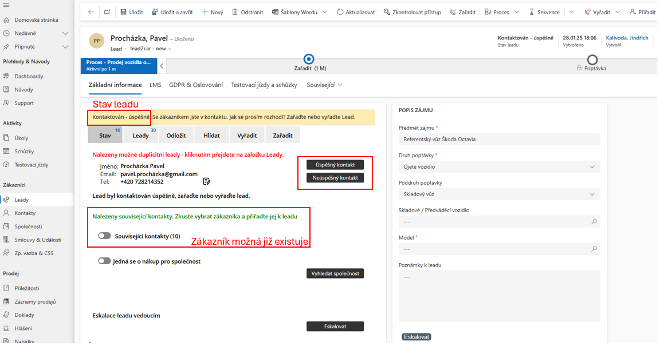Open the Poddruh poptávky dropdown
This screenshot has height=346, width=660.
[x=592, y=194]
